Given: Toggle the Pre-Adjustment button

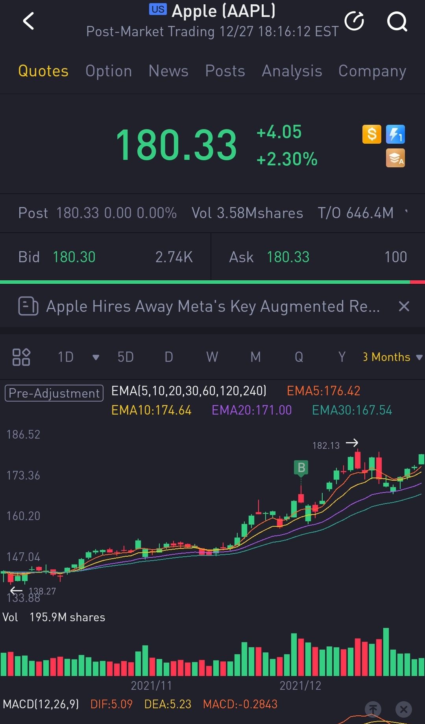Looking at the screenshot, I should click(x=54, y=393).
